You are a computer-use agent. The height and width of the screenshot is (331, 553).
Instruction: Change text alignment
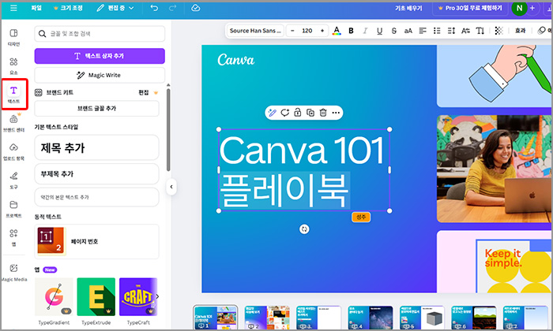(x=423, y=31)
